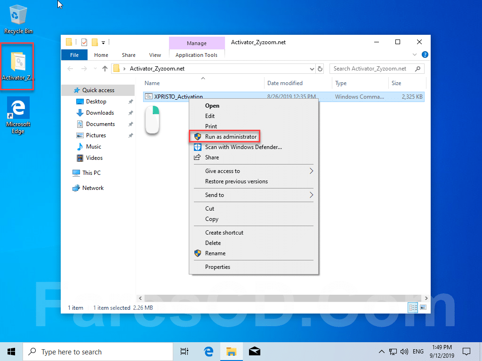Viewport: 482px width, 361px height.
Task: Click the horizontal scrollbar in file list
Action: pyautogui.click(x=282, y=298)
